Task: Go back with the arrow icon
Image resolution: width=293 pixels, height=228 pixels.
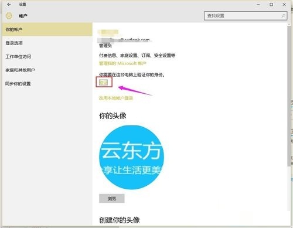Action: click(9, 4)
